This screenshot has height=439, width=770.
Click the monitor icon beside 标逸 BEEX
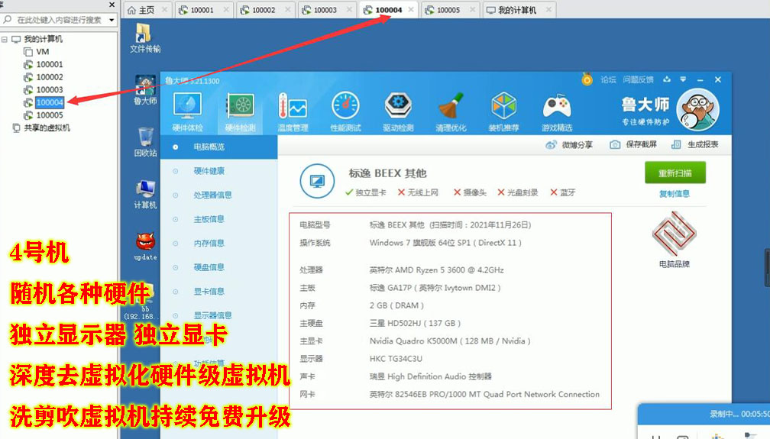[x=317, y=181]
